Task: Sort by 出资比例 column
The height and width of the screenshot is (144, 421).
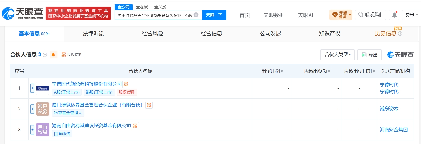Action: coord(282,71)
